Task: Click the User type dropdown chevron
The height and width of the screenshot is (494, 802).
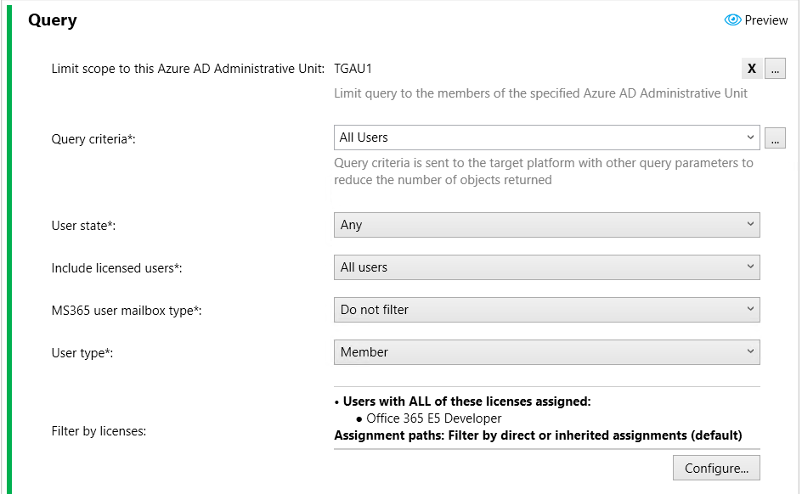Action: pyautogui.click(x=750, y=351)
